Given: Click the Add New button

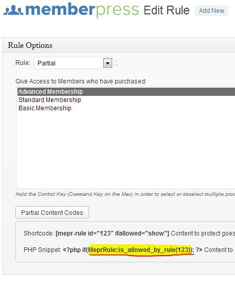Looking at the screenshot, I should [x=211, y=11].
